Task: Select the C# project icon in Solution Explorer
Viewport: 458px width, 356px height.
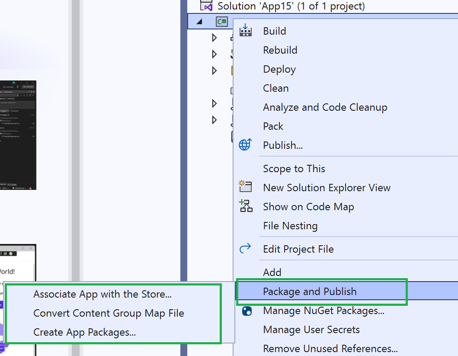Action: coord(221,21)
